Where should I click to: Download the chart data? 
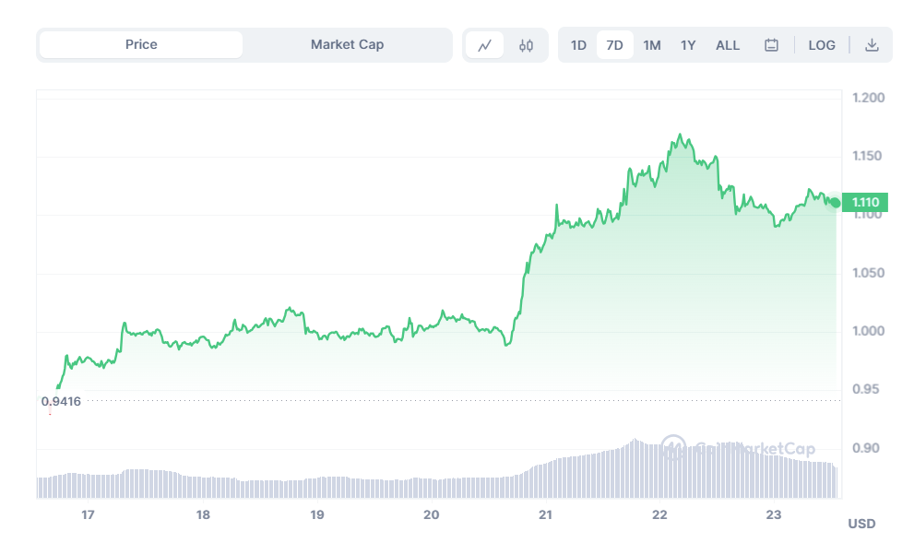(872, 45)
